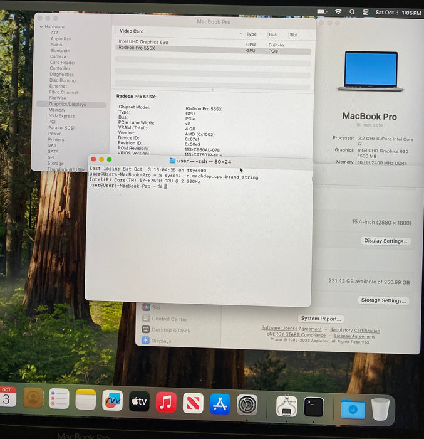Select Diagnostics in the Hardware list
The width and height of the screenshot is (424, 439).
tap(61, 74)
